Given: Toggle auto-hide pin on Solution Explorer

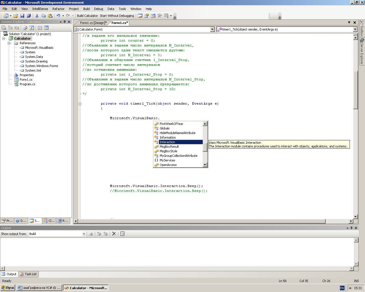Looking at the screenshot, I should (x=65, y=22).
